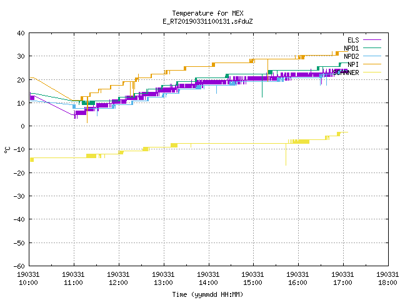The image size is (400, 300).
Task: Click the x-axis time label 15:00
Action: [x=252, y=282]
